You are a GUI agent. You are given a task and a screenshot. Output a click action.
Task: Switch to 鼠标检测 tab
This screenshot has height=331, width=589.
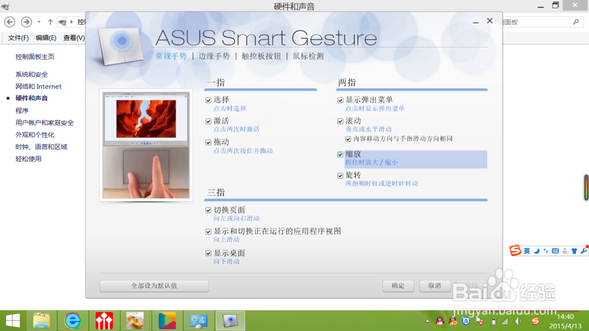coord(308,57)
